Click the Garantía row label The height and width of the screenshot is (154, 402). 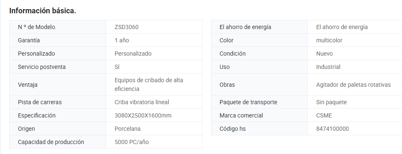point(29,40)
